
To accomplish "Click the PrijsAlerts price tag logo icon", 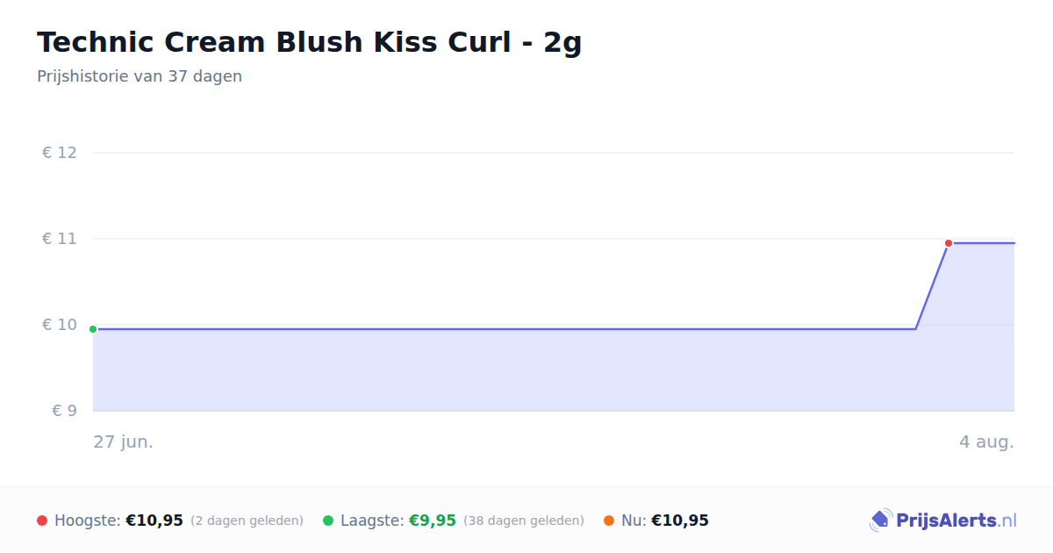I will pos(880,521).
